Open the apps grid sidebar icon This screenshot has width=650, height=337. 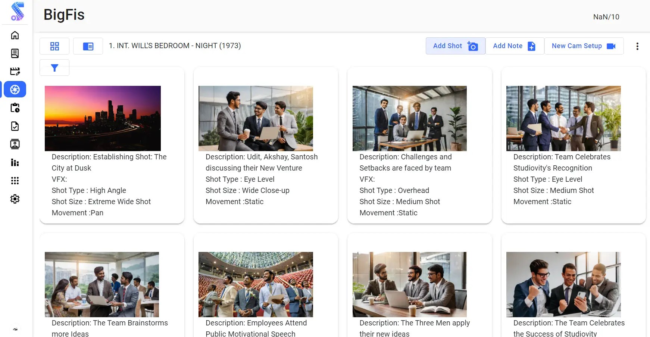point(15,181)
